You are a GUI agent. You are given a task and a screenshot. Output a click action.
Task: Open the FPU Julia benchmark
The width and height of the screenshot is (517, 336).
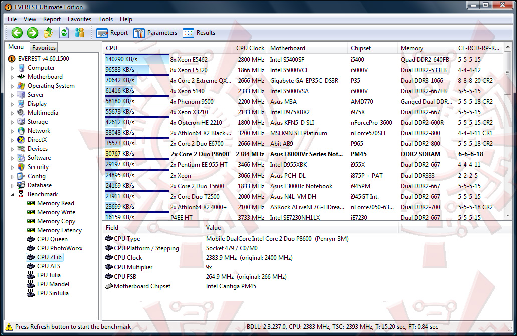click(49, 275)
